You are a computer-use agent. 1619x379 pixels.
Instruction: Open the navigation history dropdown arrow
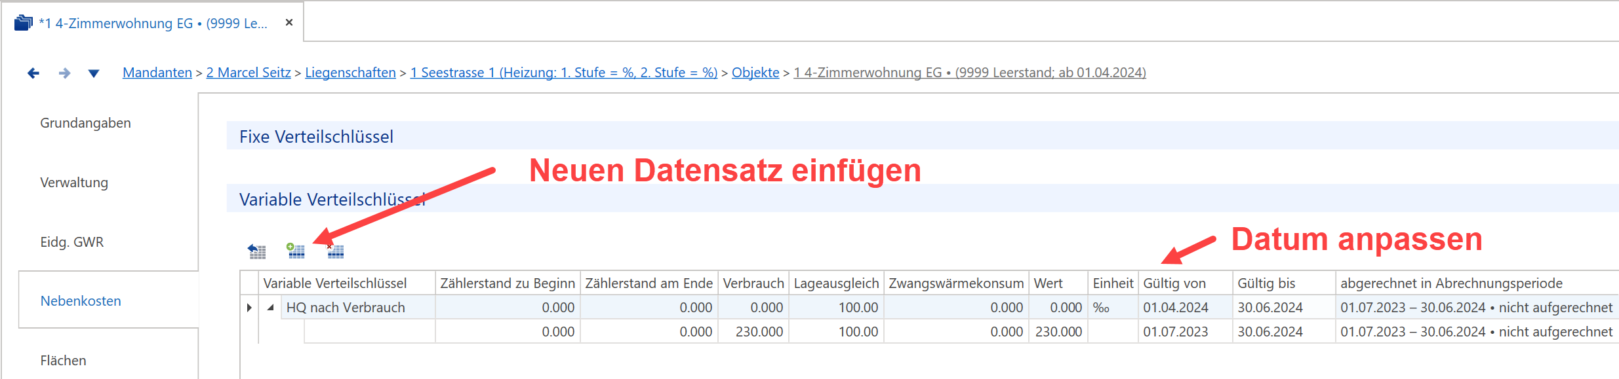[x=94, y=74]
